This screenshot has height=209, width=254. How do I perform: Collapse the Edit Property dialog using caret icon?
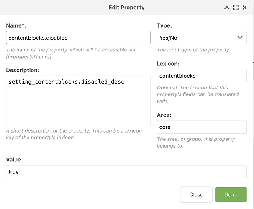227,8
